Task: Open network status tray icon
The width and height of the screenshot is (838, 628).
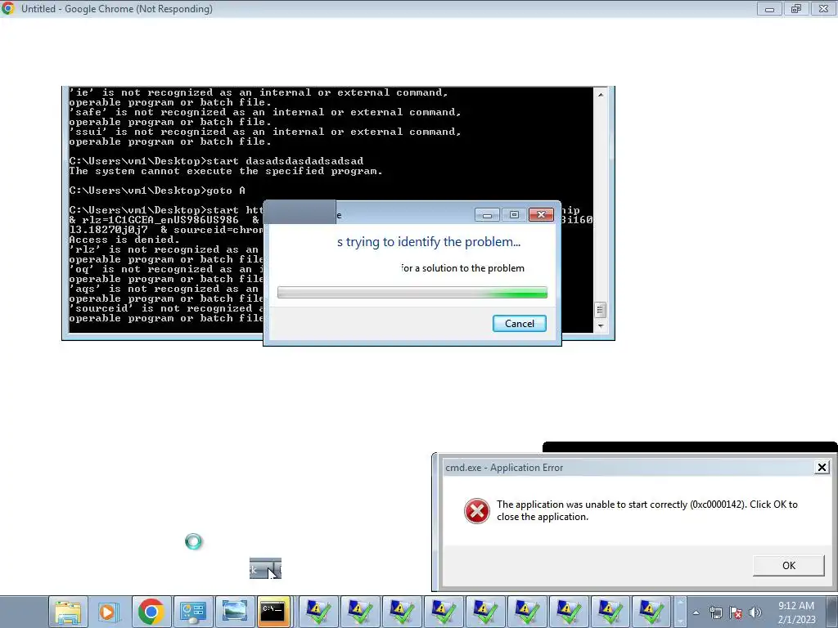Action: pyautogui.click(x=715, y=612)
